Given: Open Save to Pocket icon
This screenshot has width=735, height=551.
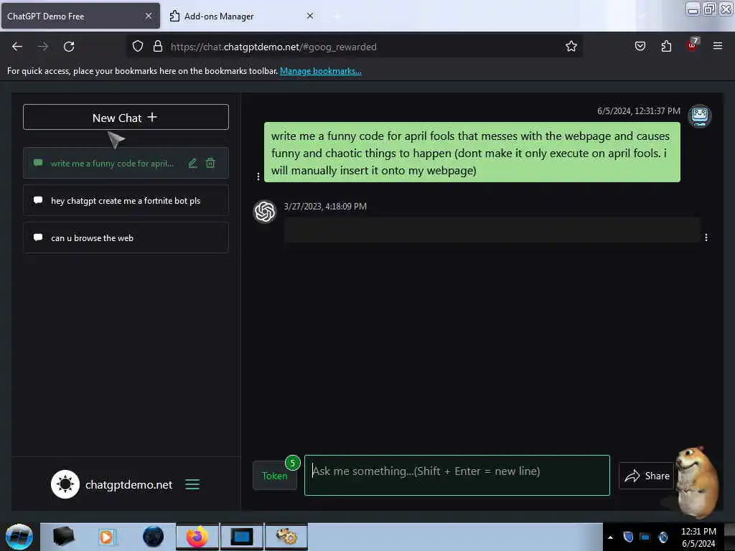Looking at the screenshot, I should pos(640,47).
